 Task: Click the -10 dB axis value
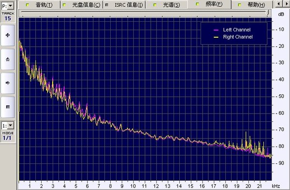(280, 29)
